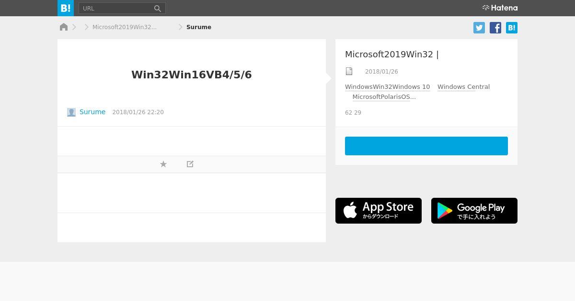Screen dimensions: 575x301
Task: Share the page on Twitter
Action: (x=479, y=28)
